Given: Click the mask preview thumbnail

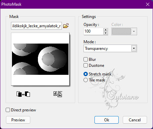Looking at the screenshot, I should (x=40, y=59).
